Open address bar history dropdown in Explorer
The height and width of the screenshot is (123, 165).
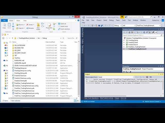61,38
